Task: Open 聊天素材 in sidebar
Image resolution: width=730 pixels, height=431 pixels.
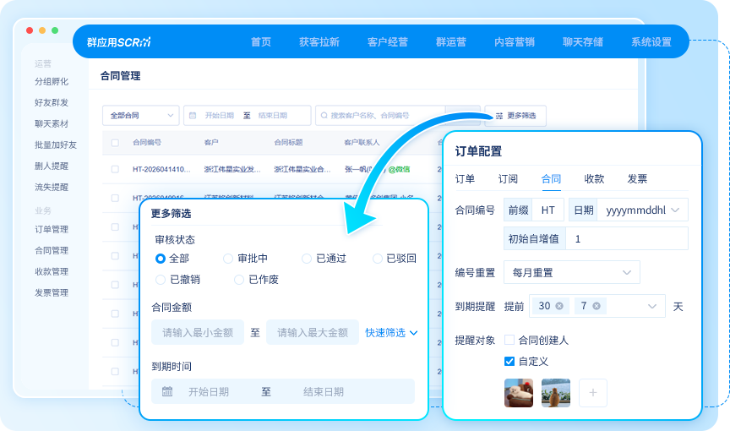Action: tap(52, 124)
